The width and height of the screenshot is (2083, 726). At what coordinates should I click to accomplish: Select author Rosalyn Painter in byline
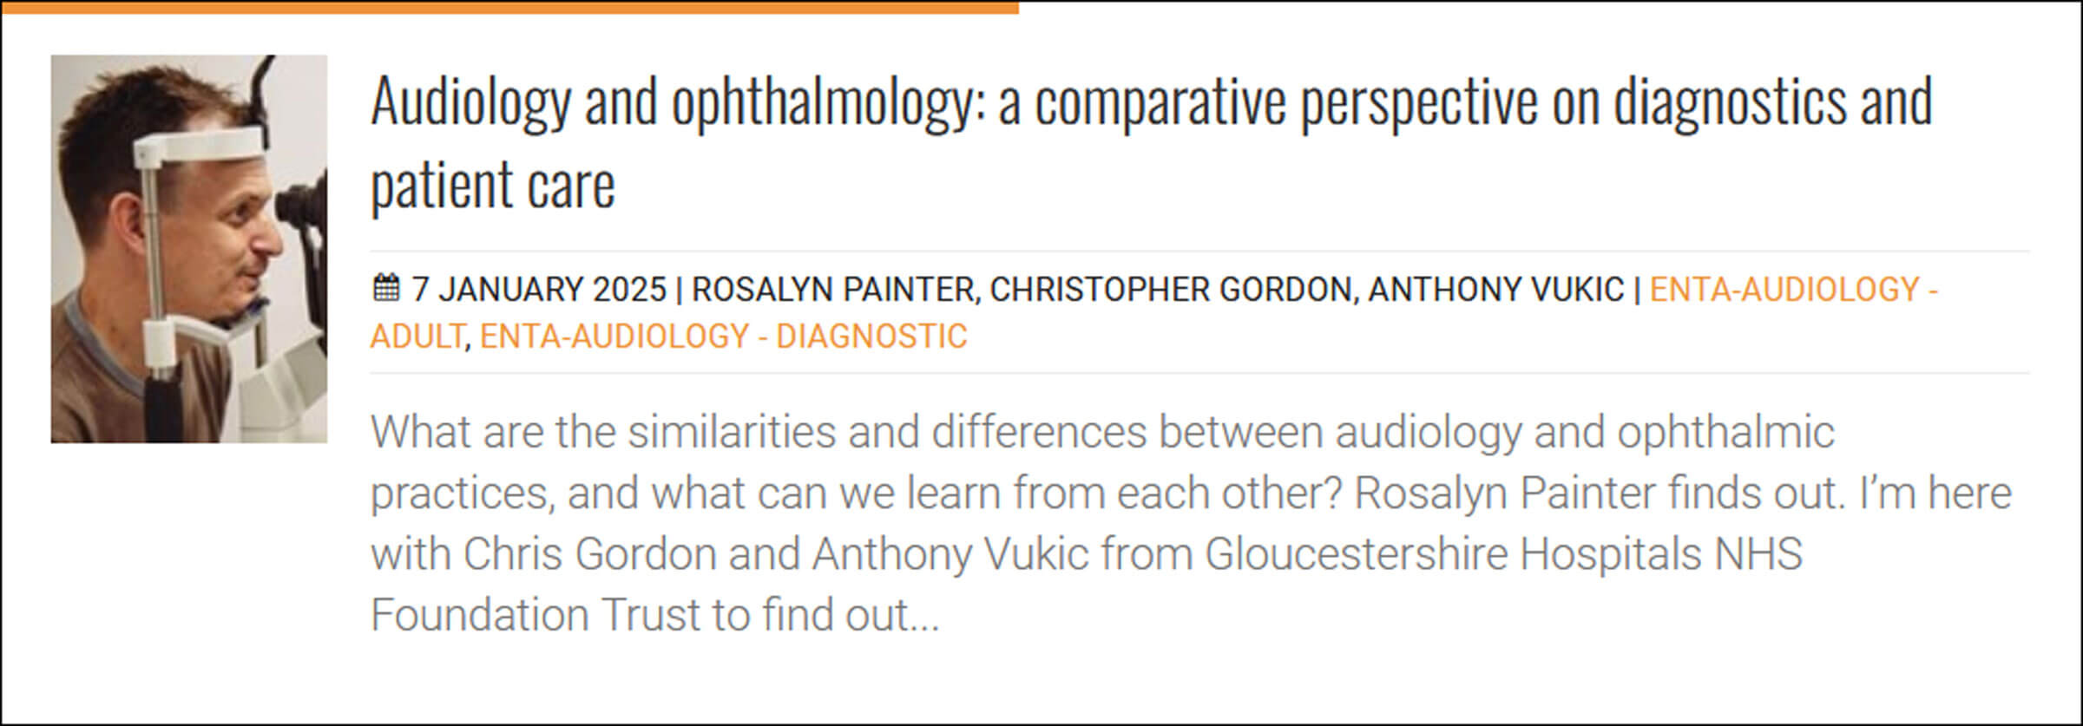coord(832,290)
